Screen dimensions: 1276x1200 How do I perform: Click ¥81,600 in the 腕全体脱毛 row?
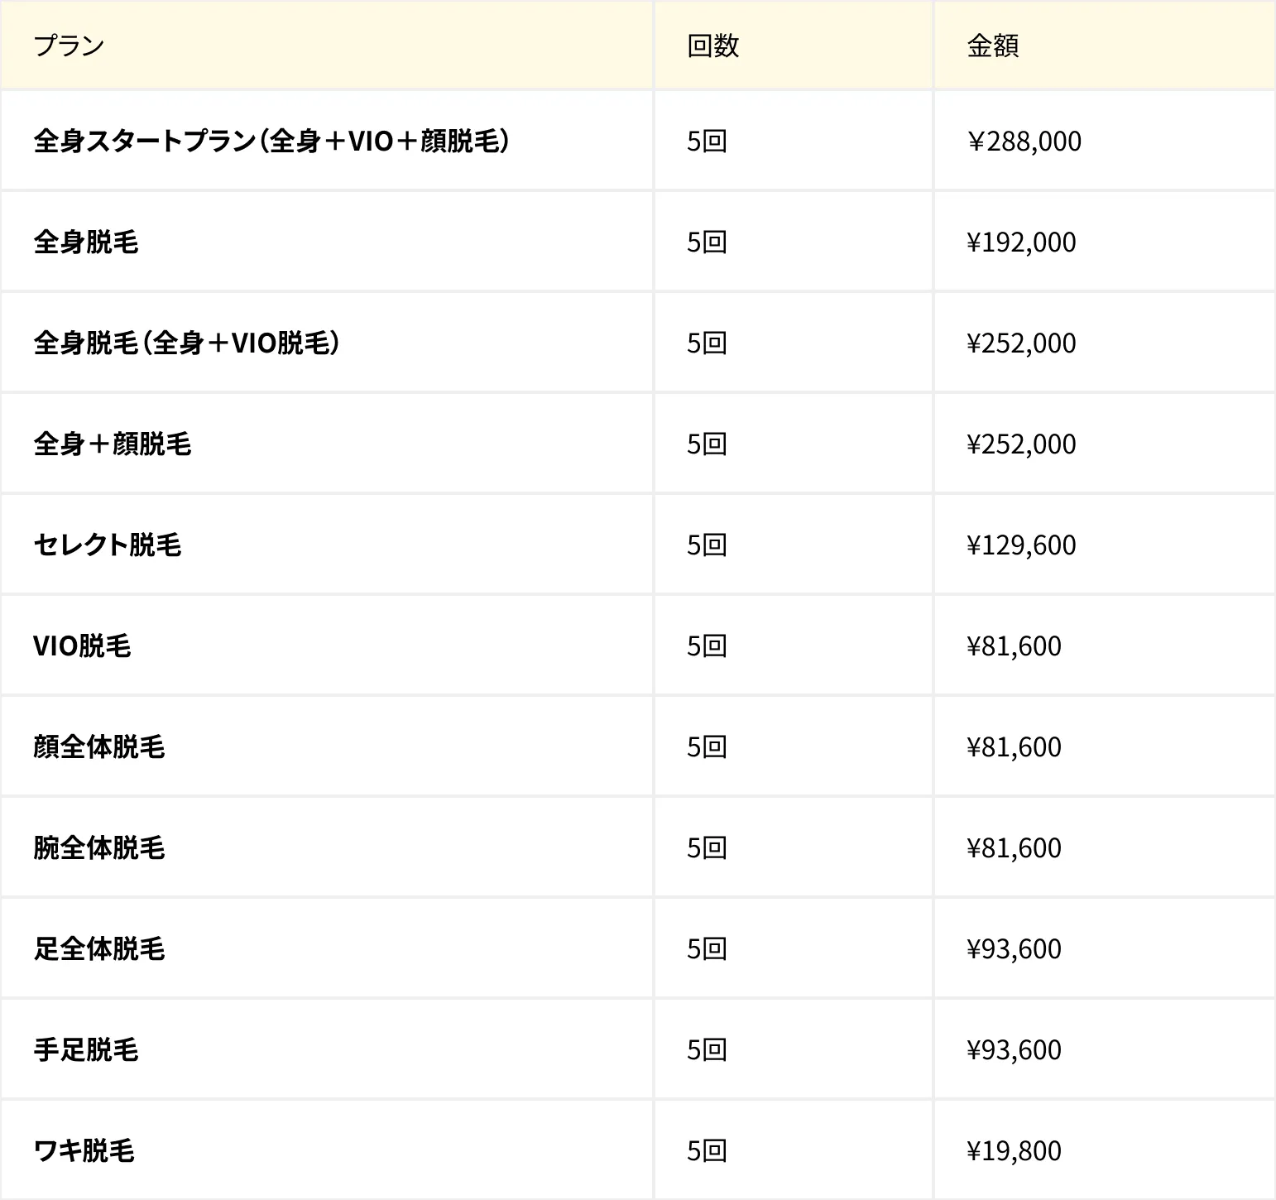pos(1014,848)
